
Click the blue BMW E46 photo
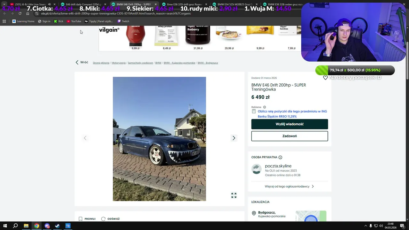(x=159, y=139)
